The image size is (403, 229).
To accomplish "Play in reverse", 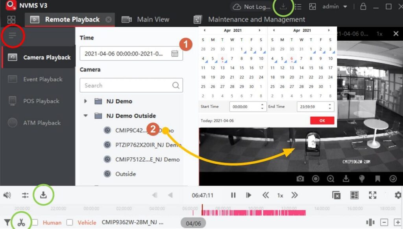I will pyautogui.click(x=170, y=195).
